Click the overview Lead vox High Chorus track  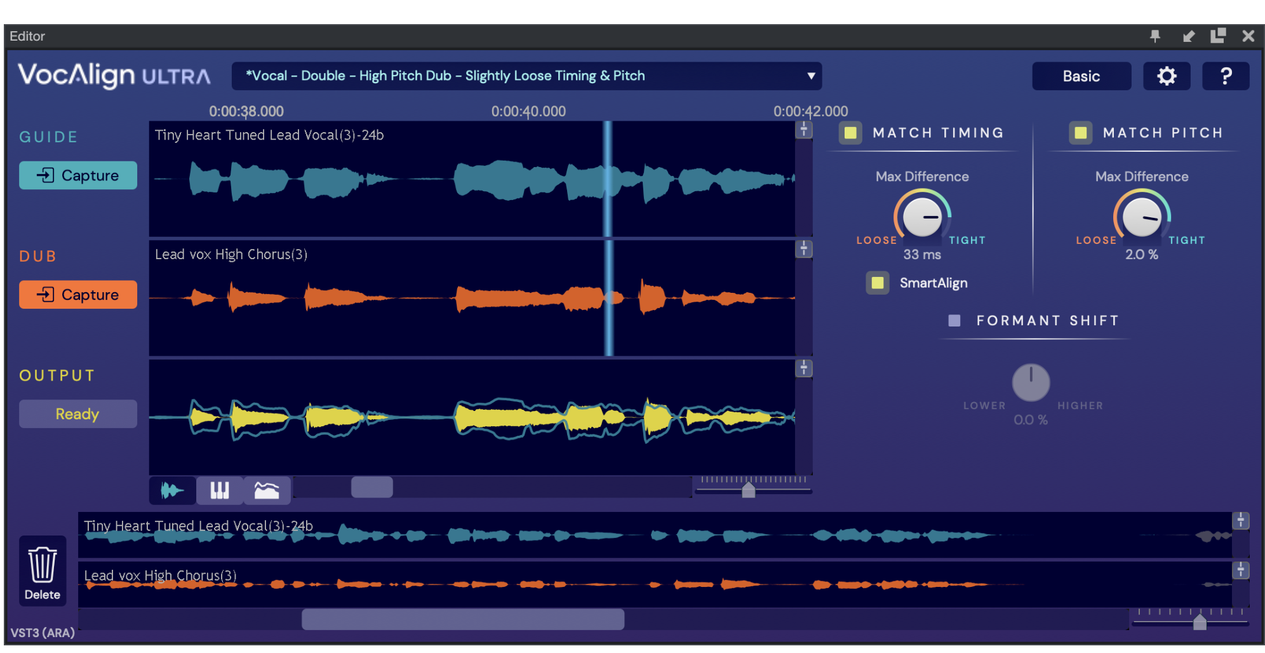tap(655, 584)
